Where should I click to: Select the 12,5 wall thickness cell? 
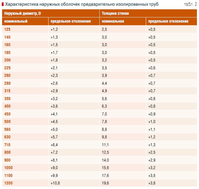pos(105,153)
